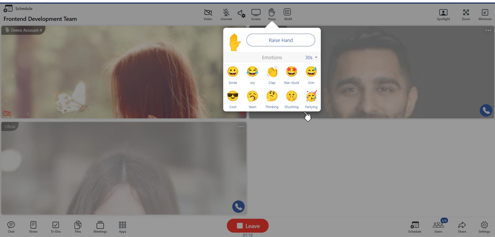Open the Chat panel
This screenshot has width=495, height=237.
click(x=11, y=227)
